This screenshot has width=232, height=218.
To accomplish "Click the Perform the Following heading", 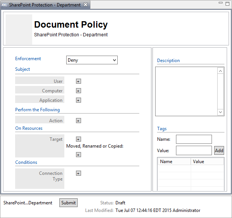I will pos(37,110).
